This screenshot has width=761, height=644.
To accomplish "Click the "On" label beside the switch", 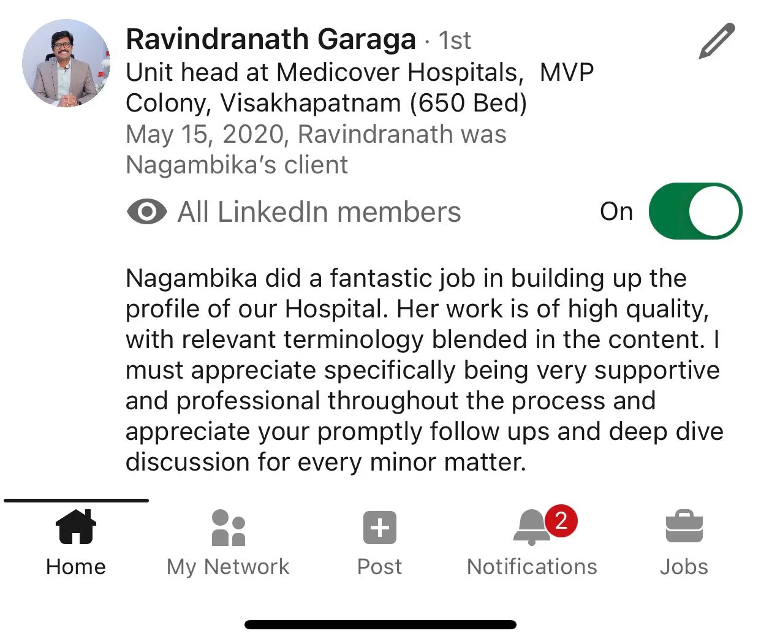I will (616, 211).
